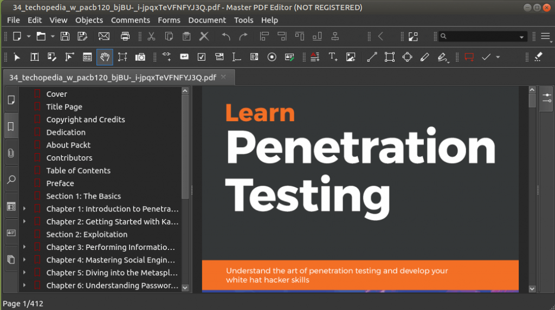Open the Search sidebar panel
The height and width of the screenshot is (310, 555).
click(11, 180)
